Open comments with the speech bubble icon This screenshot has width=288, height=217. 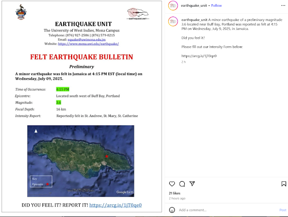point(182,184)
